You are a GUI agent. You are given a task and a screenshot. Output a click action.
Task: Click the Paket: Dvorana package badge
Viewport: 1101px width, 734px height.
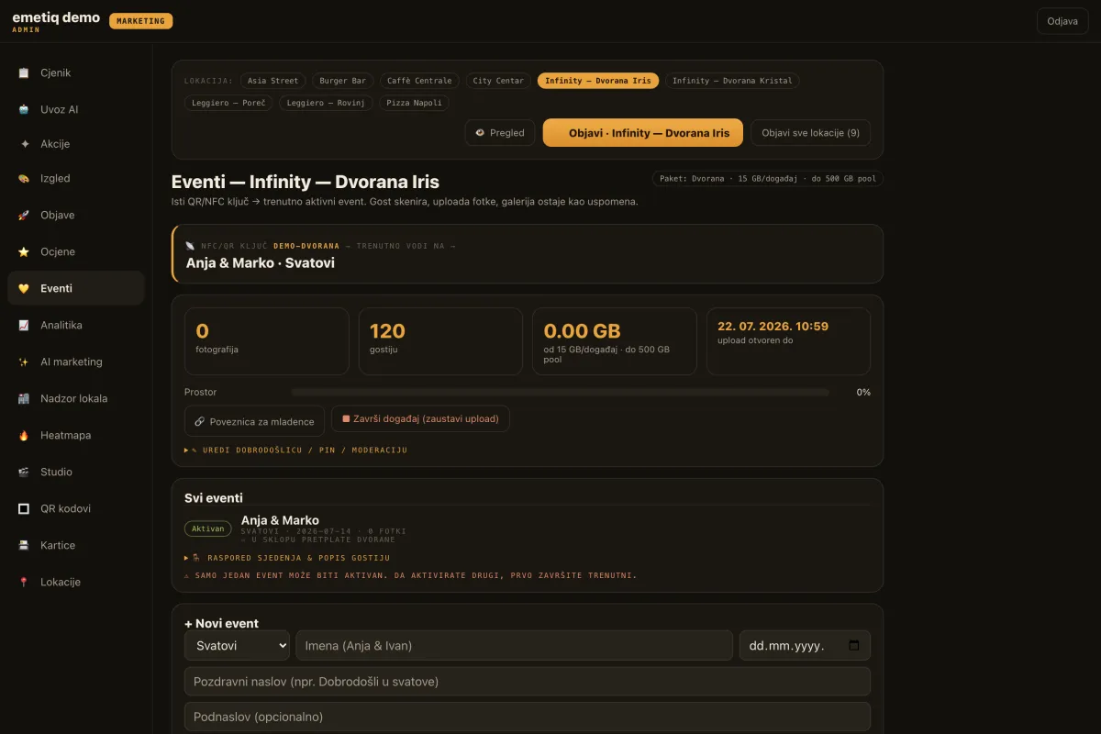point(768,179)
